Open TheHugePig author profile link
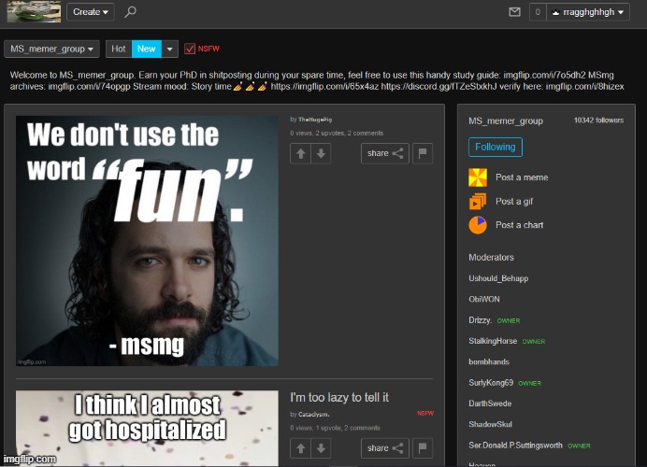Viewport: 647px width, 467px height. click(315, 120)
